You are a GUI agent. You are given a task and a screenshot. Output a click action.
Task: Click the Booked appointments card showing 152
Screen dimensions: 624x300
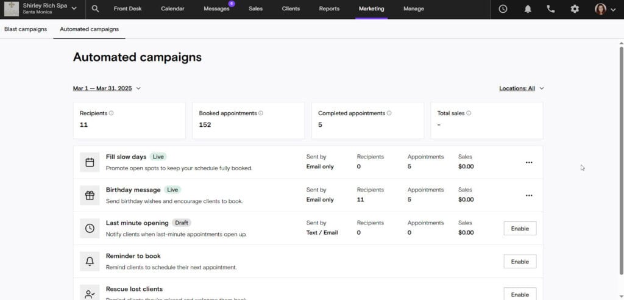click(249, 120)
